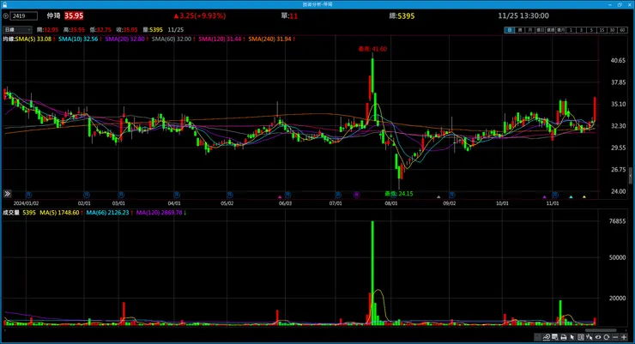Click the 最高 41.60 high price annotation
Screen dimensions: 635x344
(x=372, y=49)
